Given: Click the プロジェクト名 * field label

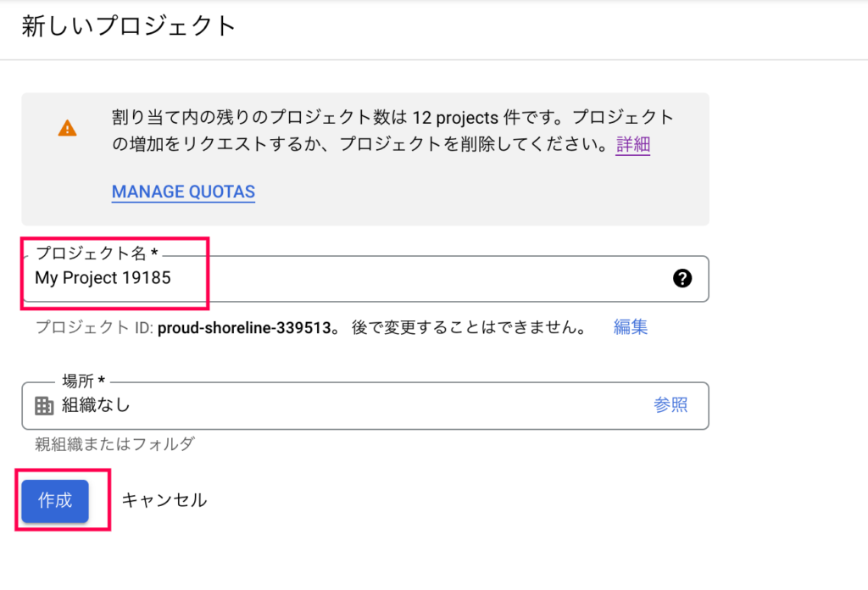Looking at the screenshot, I should click(97, 253).
